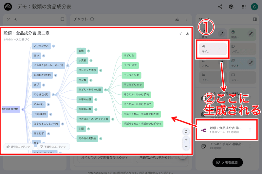This screenshot has height=174, width=262.
Task: Open the Google apps grid
Action: (243, 7)
